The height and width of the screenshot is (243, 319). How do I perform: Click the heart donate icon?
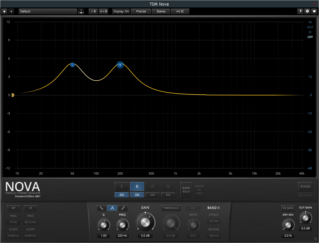314,11
